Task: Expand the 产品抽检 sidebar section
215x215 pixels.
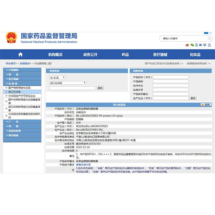Action: (x=22, y=70)
